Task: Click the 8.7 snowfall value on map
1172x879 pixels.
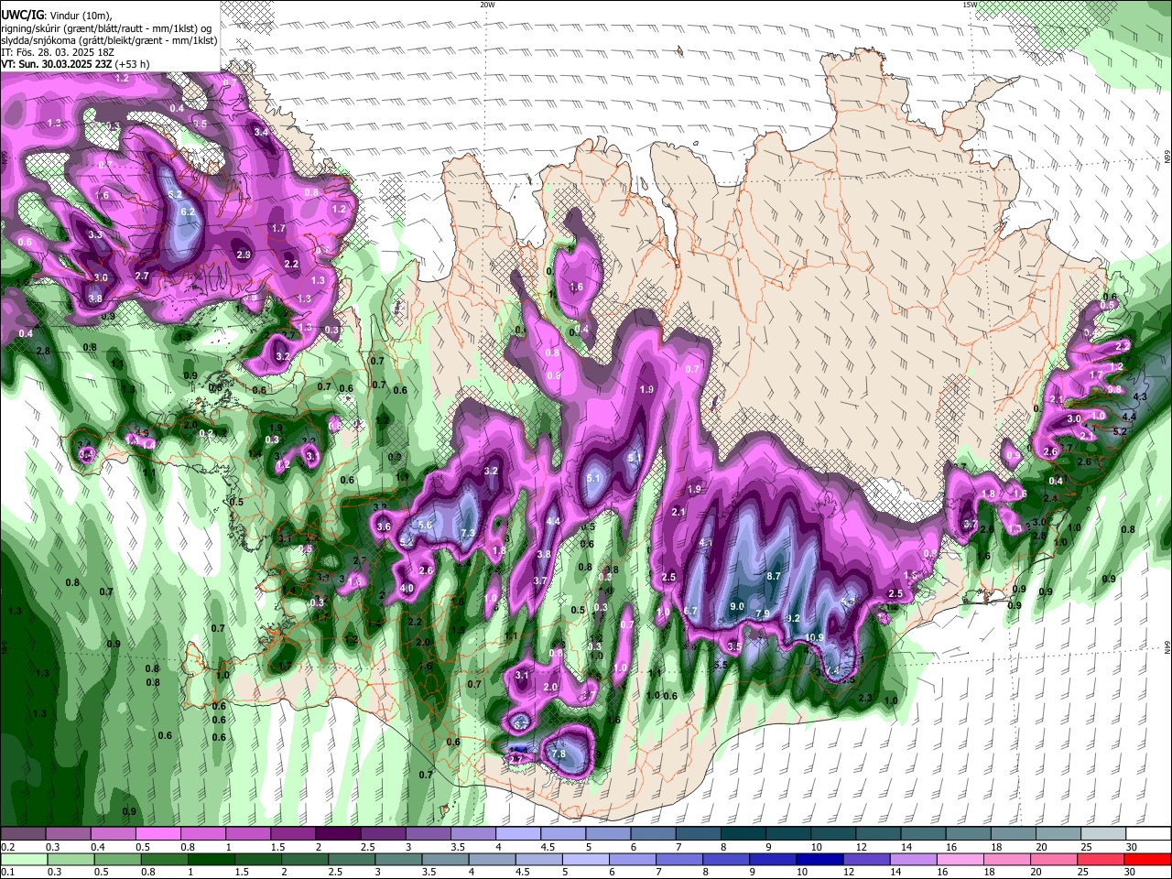Action: [x=774, y=576]
